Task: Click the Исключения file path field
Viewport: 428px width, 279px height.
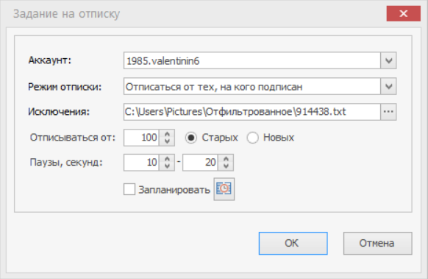Action: [252, 112]
